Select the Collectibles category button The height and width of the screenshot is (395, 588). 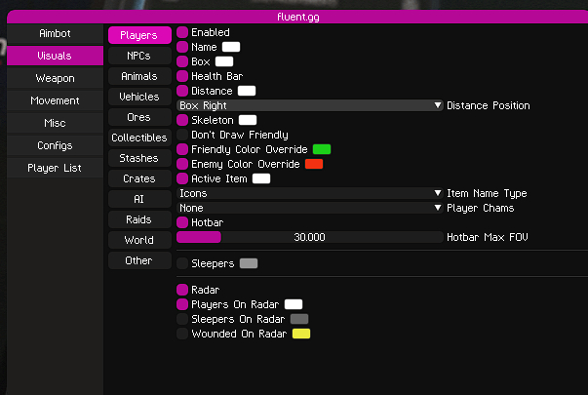tap(138, 138)
